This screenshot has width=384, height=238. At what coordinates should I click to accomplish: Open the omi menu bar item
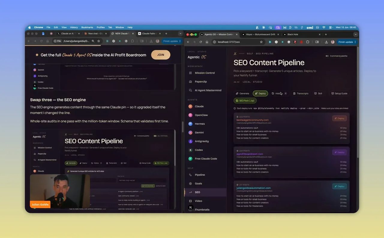310,27
